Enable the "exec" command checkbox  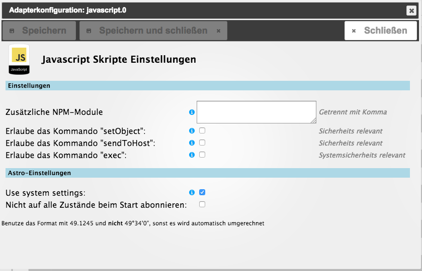(x=202, y=155)
